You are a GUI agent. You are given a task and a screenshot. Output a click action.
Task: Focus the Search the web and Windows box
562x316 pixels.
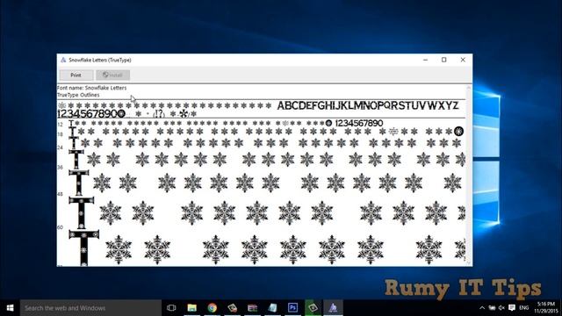click(90, 308)
